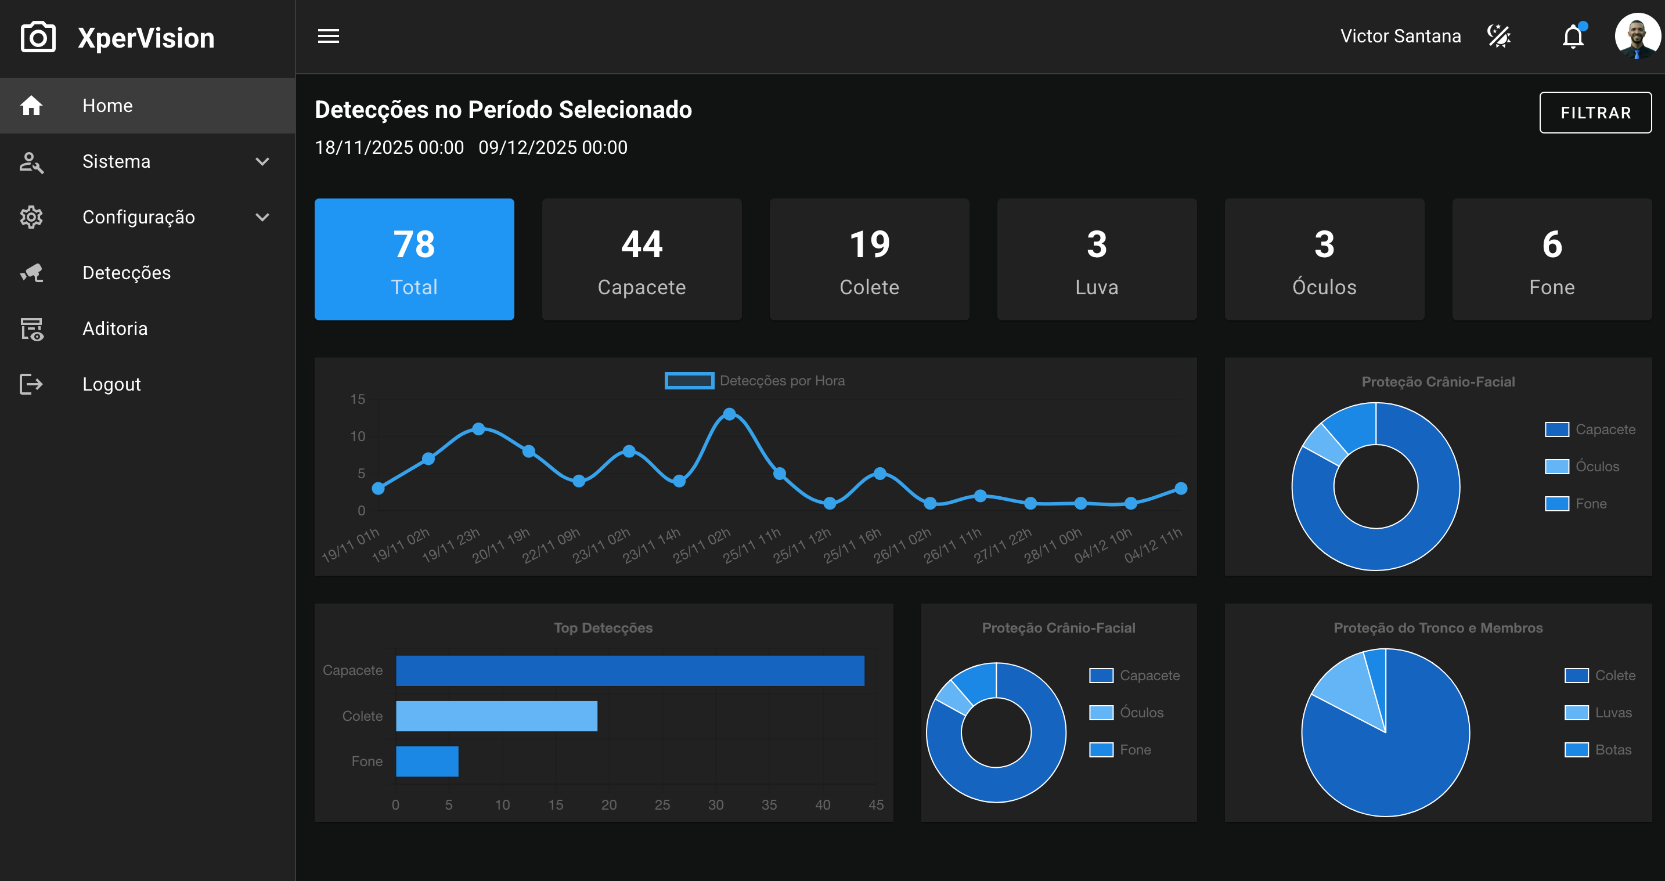This screenshot has height=881, width=1665.
Task: Open the notifications bell
Action: (x=1573, y=36)
